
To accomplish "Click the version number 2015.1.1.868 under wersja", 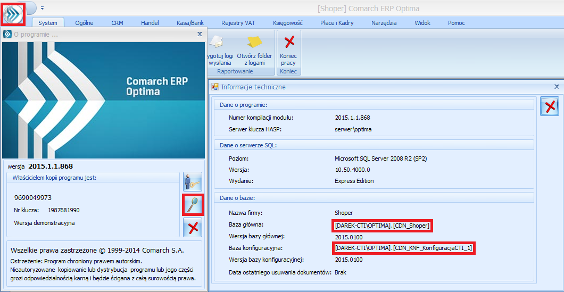I will pyautogui.click(x=51, y=166).
